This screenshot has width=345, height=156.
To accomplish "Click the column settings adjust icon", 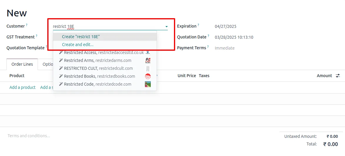I will point(338,76).
